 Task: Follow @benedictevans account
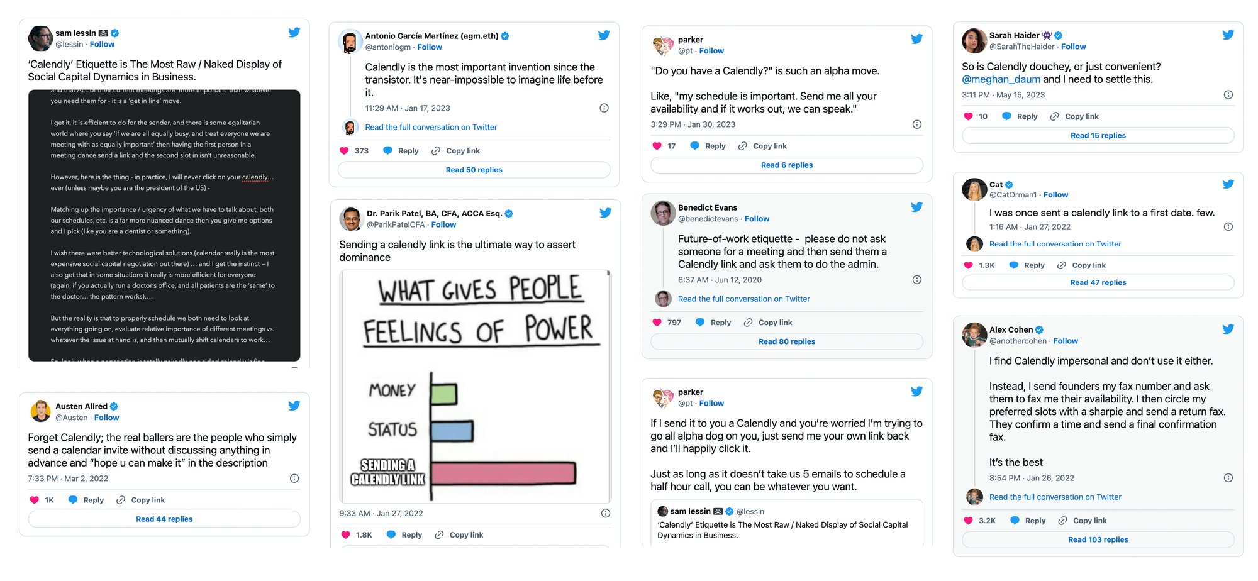click(757, 219)
